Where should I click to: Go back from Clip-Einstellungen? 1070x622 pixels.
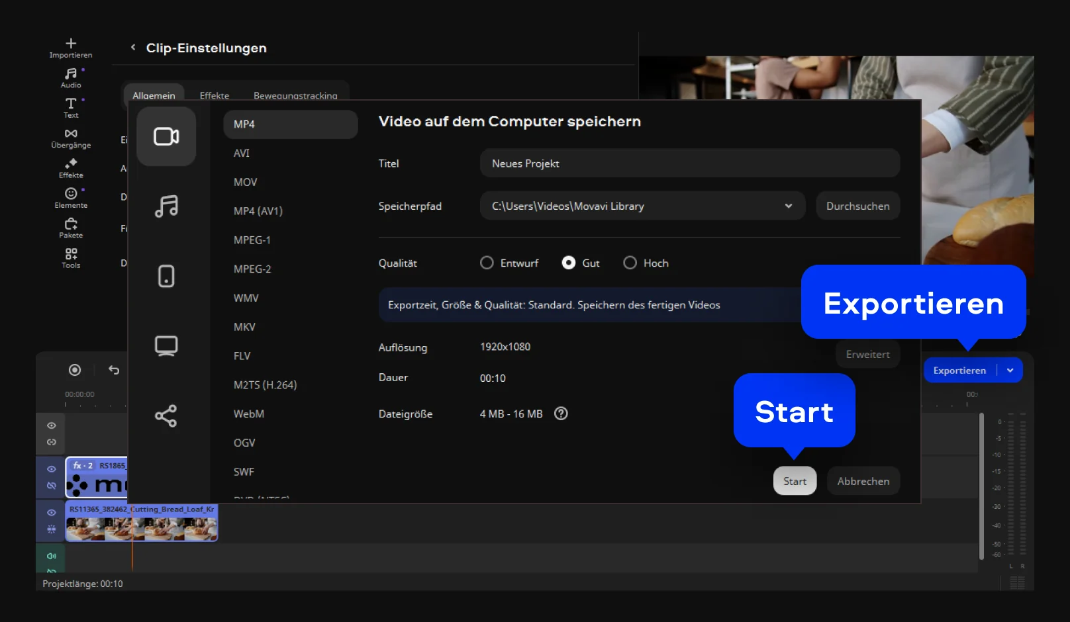[x=133, y=48]
